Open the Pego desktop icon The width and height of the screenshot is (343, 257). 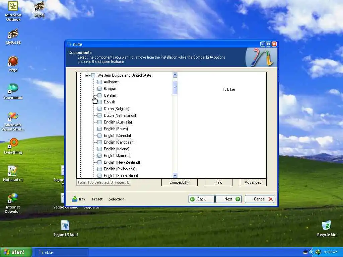13,64
